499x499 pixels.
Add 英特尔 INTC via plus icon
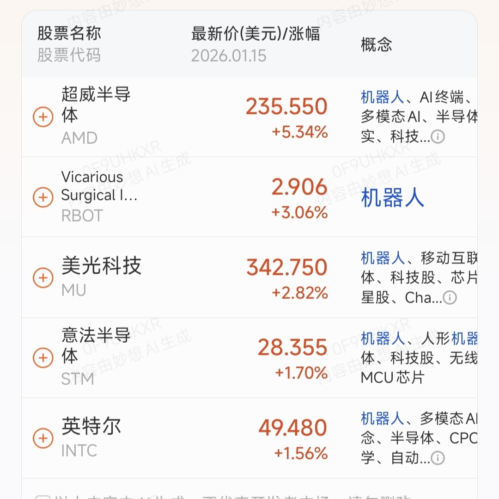[x=43, y=438]
